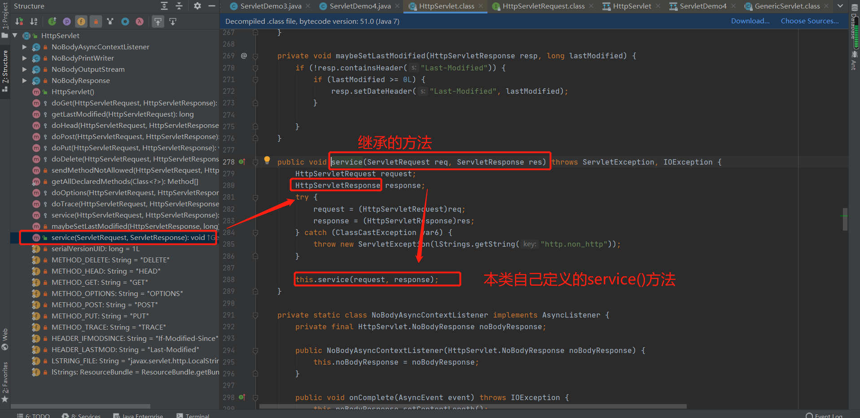The image size is (860, 418).
Task: Fold service method at line 278
Action: (x=255, y=162)
